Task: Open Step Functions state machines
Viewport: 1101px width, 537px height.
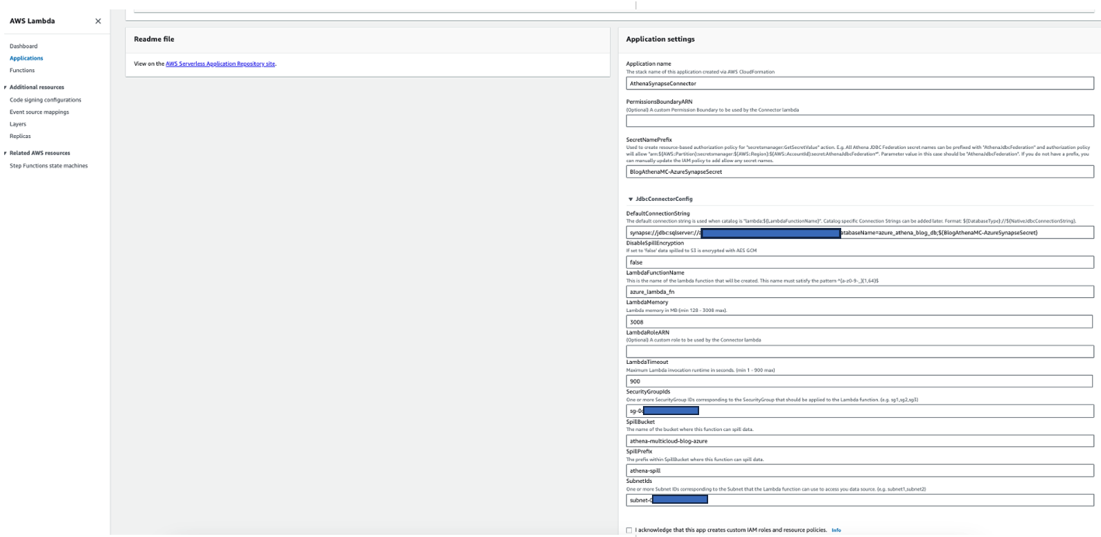Action: point(49,166)
